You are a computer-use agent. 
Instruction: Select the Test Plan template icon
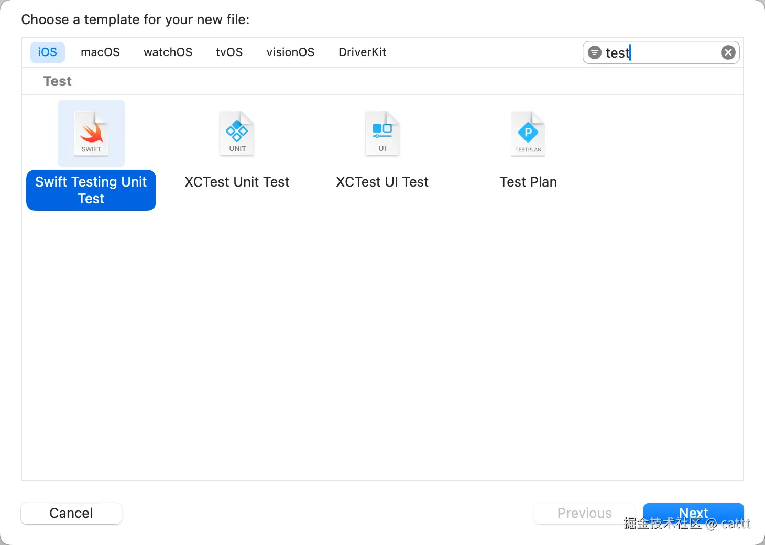528,133
